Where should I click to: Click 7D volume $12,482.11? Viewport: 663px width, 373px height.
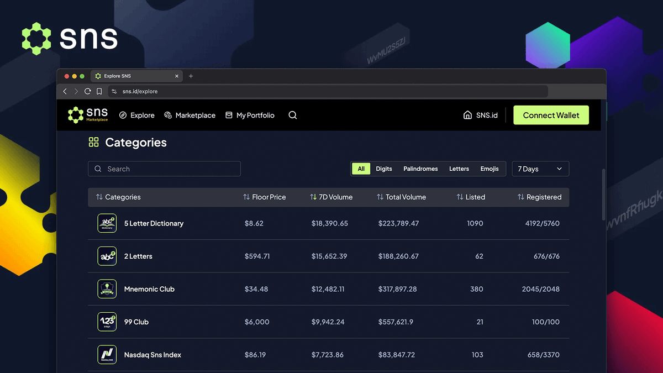[328, 289]
